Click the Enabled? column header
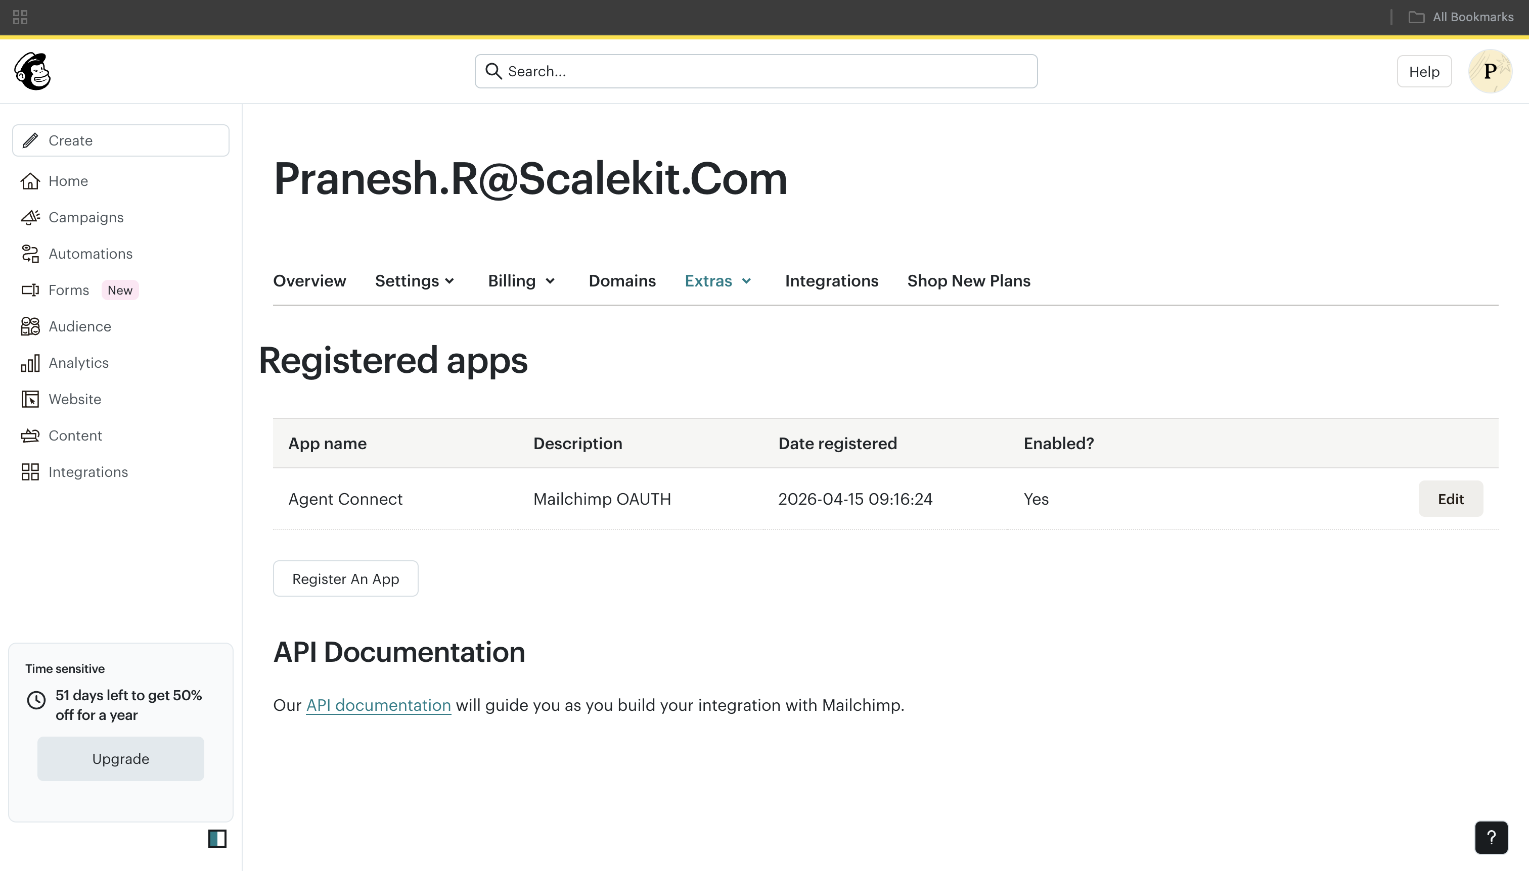Screen dimensions: 1529x871 (x=1058, y=443)
